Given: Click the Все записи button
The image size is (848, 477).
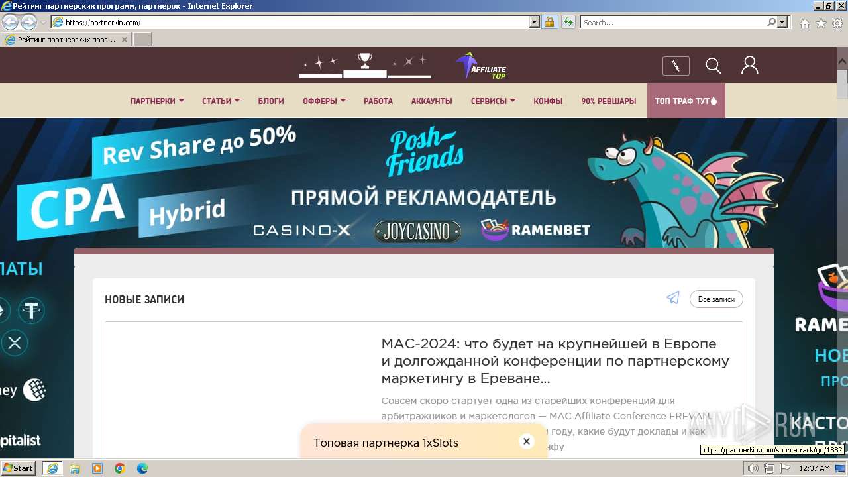Looking at the screenshot, I should 716,299.
